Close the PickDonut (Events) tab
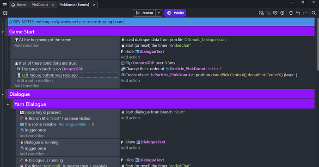This screenshot has height=167, width=319. (x=94, y=5)
